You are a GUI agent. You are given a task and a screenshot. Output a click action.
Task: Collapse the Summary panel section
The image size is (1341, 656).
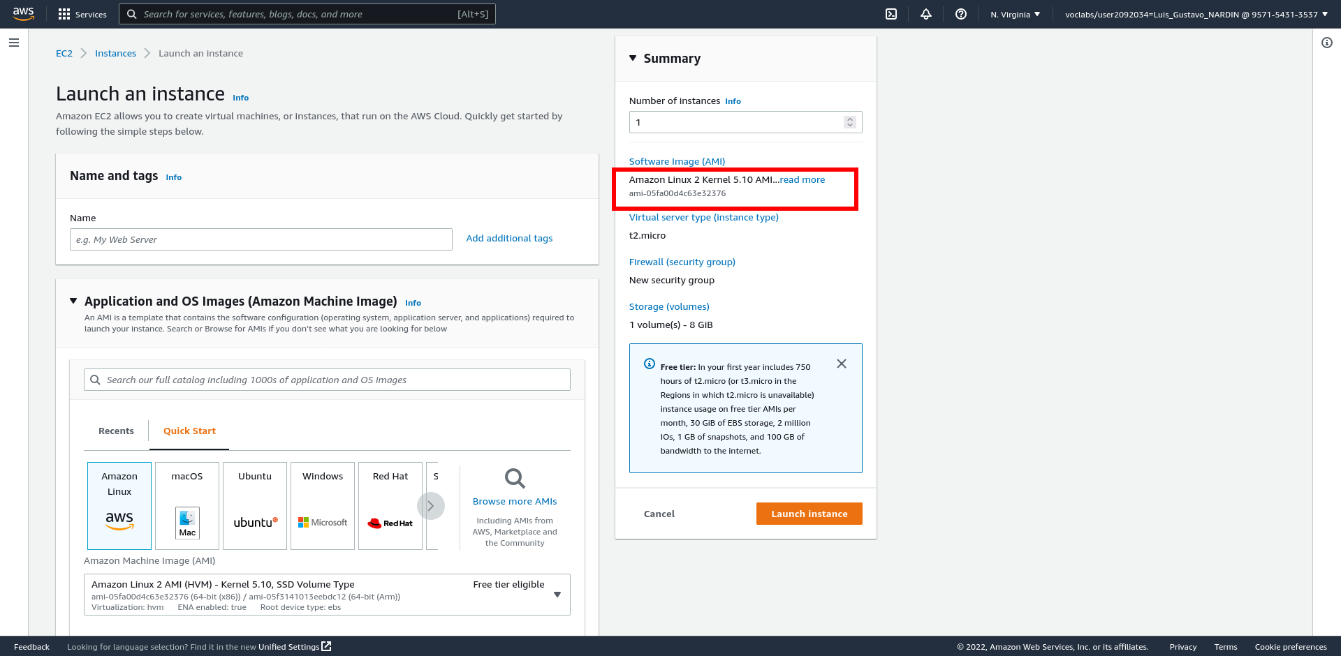click(633, 59)
